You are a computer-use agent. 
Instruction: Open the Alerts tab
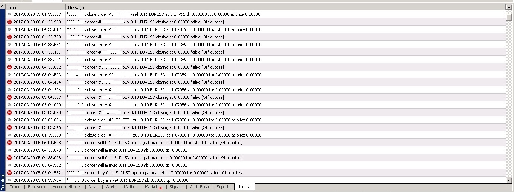[111, 187]
